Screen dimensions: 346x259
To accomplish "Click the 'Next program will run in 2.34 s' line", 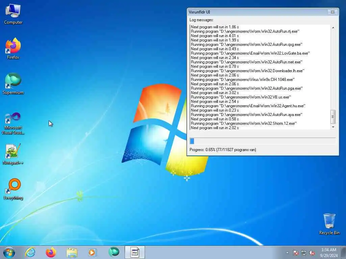I will (215, 58).
